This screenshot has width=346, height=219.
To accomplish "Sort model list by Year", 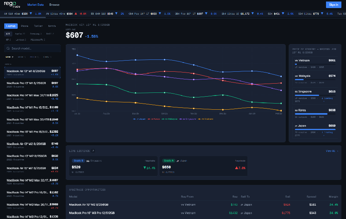I will click(x=21, y=57).
